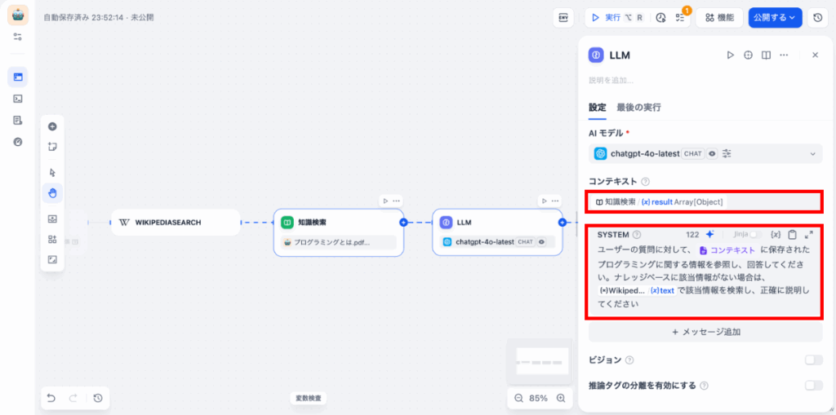Screen dimensions: 836x415
Task: Expand the SYSTEM prompt editor fullscreen
Action: click(x=808, y=234)
